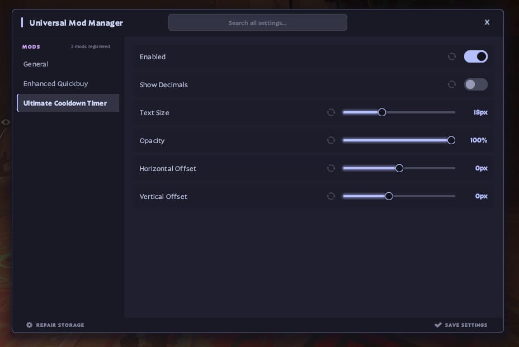Reset the Horizontal Offset value
This screenshot has width=519, height=347.
331,168
